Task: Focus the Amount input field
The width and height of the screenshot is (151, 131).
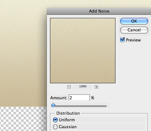Action: (x=79, y=98)
